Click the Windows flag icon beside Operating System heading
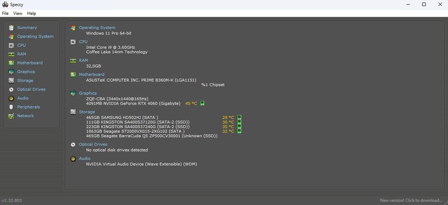This screenshot has height=205, width=448. [73, 28]
